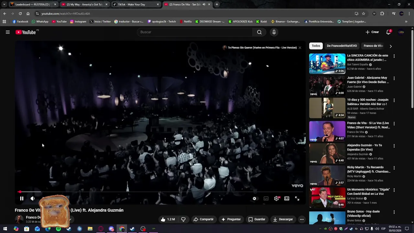Enter fullscreen mode
Screen dimensions: 414x233
point(297,198)
